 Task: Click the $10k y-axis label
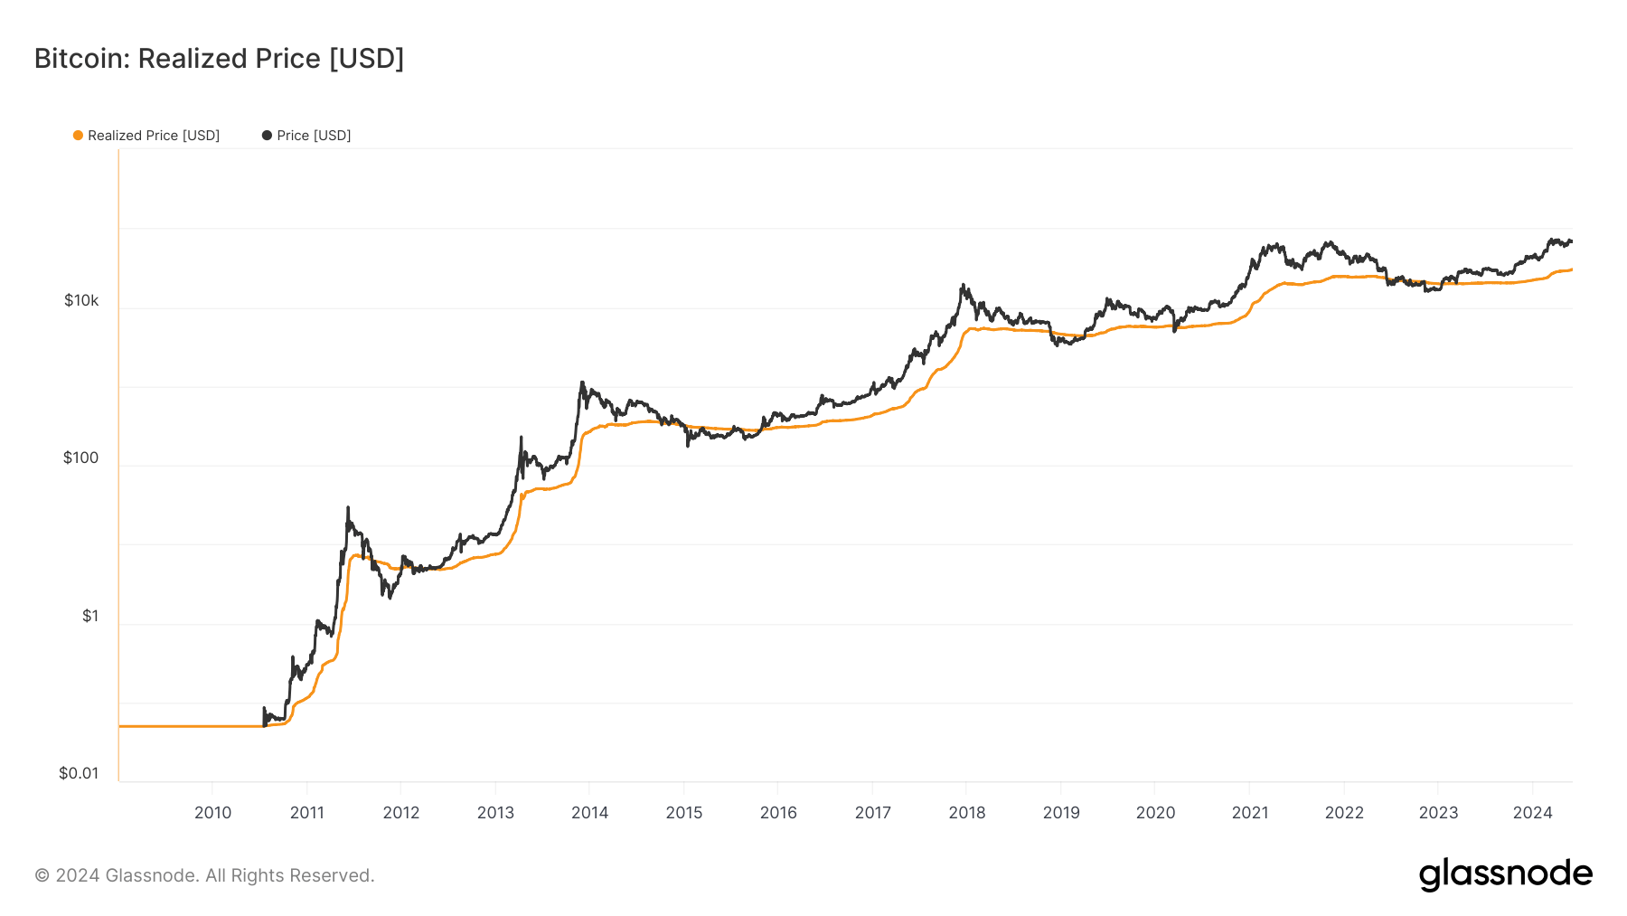81,300
